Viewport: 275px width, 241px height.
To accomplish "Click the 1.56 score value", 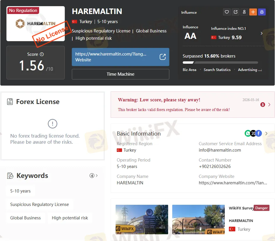I will [32, 65].
